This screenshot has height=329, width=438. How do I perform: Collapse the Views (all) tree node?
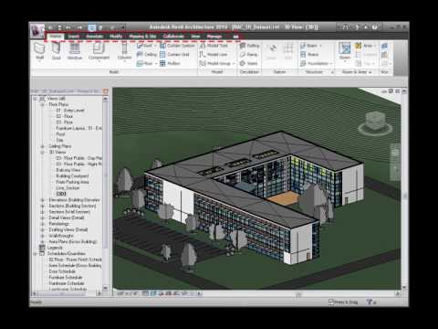pos(35,99)
